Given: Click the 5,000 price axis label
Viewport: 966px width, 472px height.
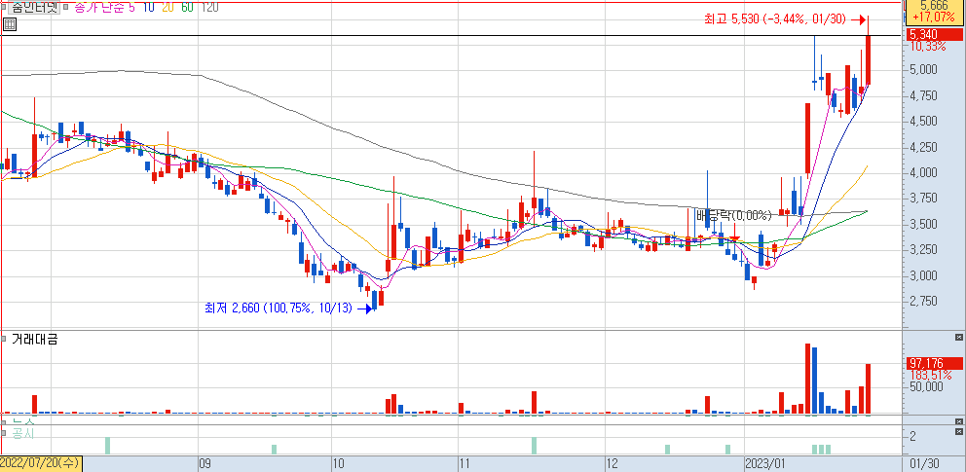Looking at the screenshot, I should click(923, 69).
